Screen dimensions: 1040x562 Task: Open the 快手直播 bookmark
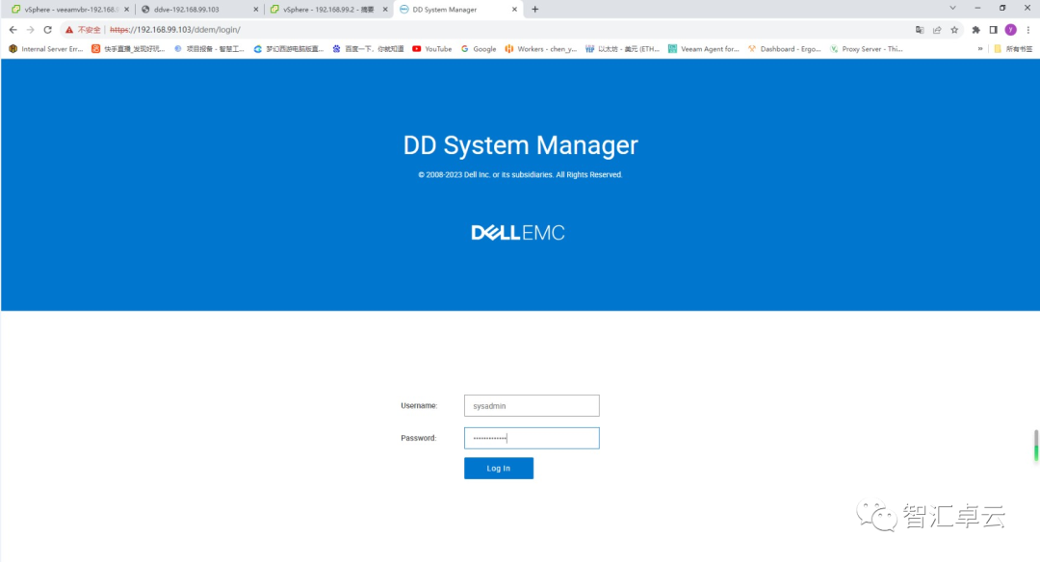129,49
